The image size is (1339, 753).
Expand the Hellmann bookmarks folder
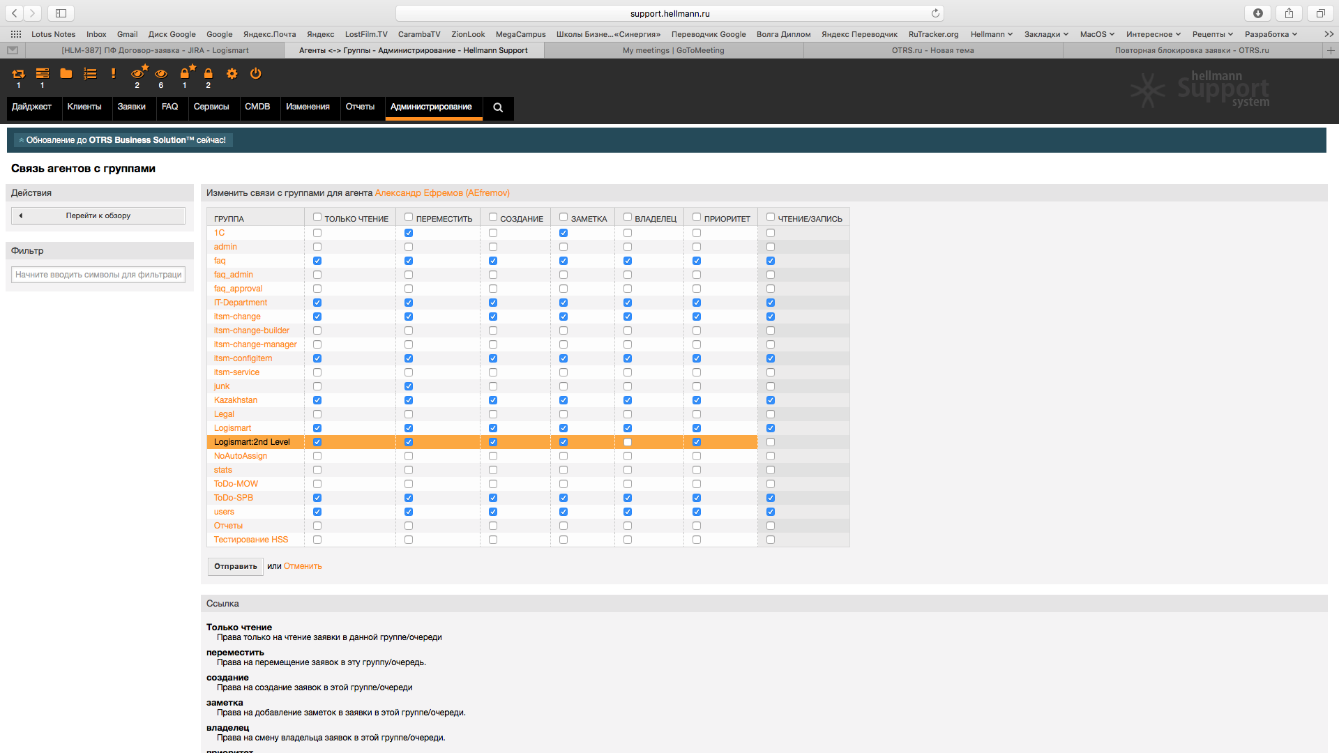tap(991, 34)
